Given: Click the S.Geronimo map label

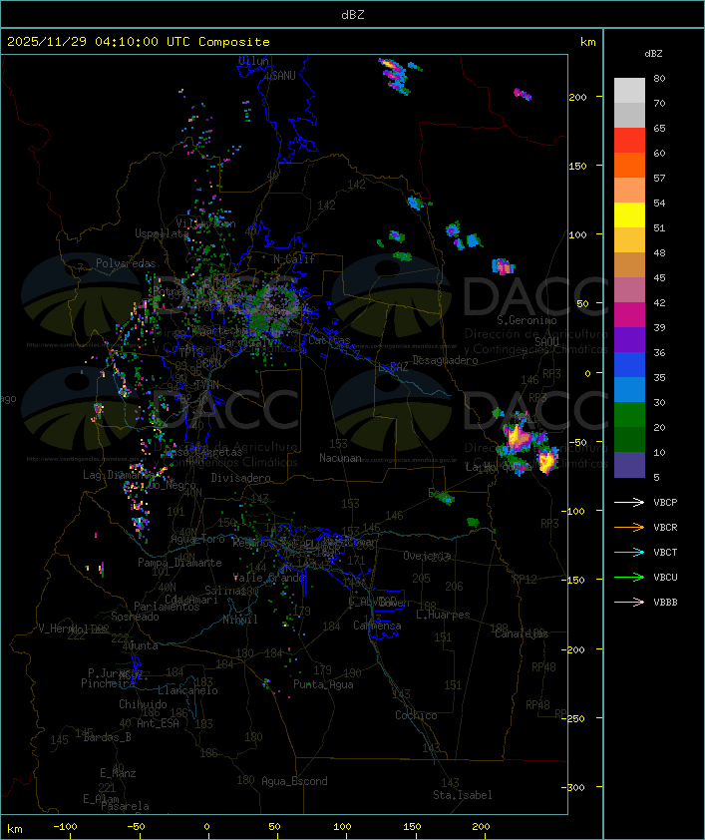Looking at the screenshot, I should point(527,320).
